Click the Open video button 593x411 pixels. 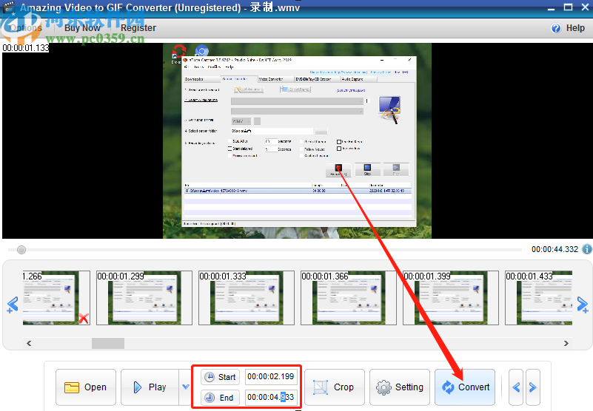click(x=86, y=387)
